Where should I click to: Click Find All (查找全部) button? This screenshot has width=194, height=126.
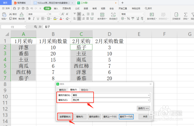pyautogui.click(x=94, y=117)
